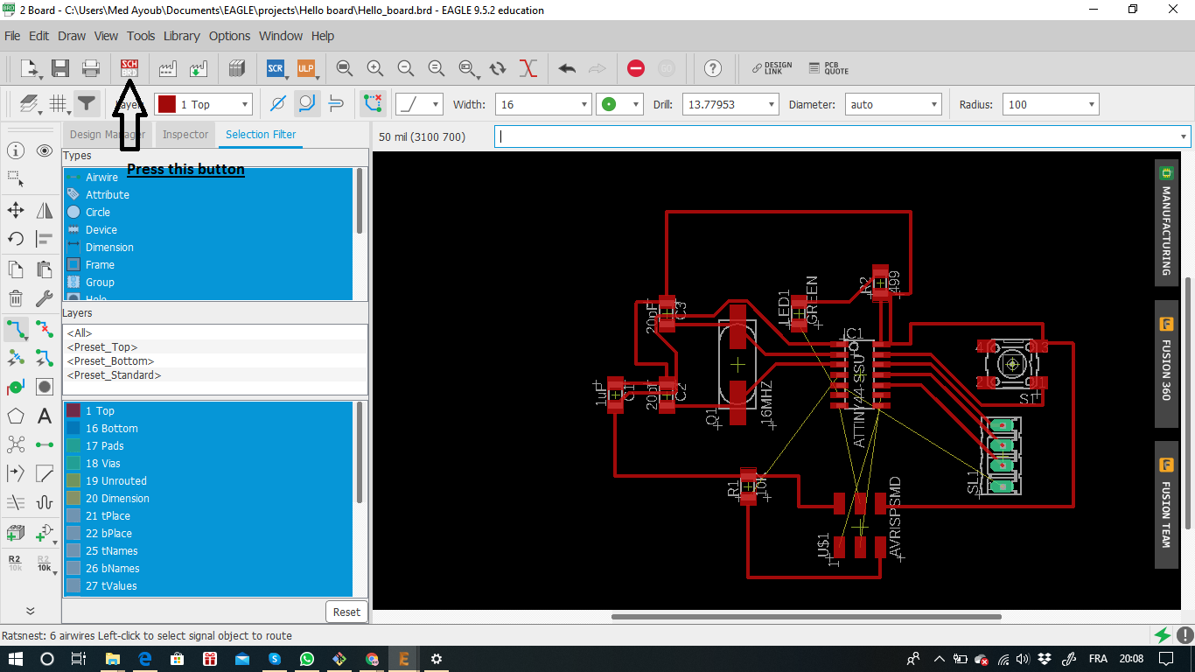Click the Ripup tool icon
The width and height of the screenshot is (1195, 672).
click(45, 330)
